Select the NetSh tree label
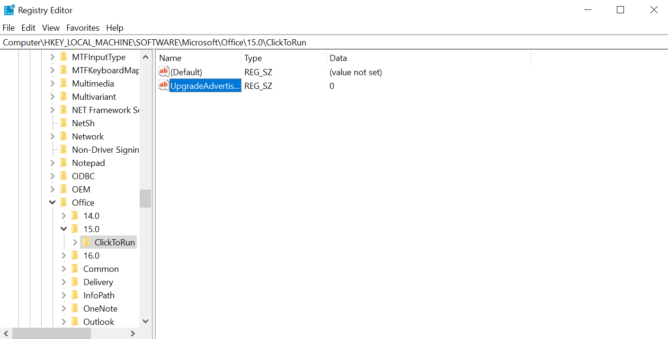The width and height of the screenshot is (668, 339). point(83,123)
